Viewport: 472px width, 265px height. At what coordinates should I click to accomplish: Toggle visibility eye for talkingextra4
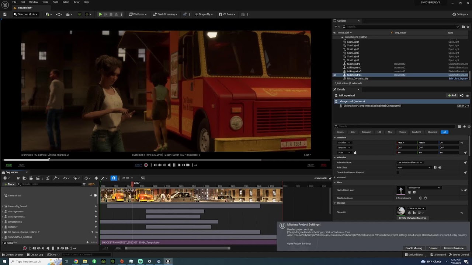click(x=335, y=75)
